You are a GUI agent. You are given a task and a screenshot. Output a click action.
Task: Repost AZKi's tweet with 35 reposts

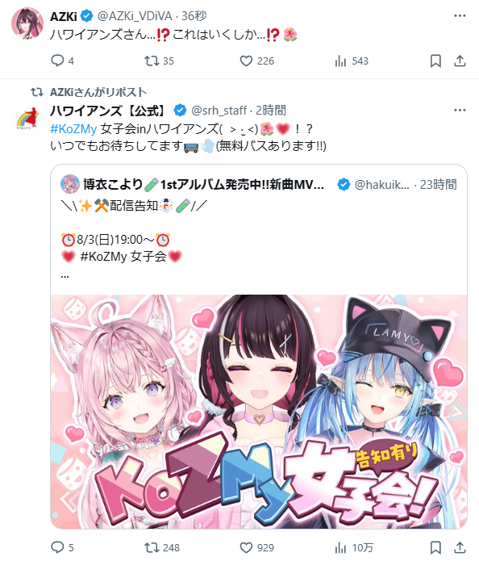coord(152,61)
